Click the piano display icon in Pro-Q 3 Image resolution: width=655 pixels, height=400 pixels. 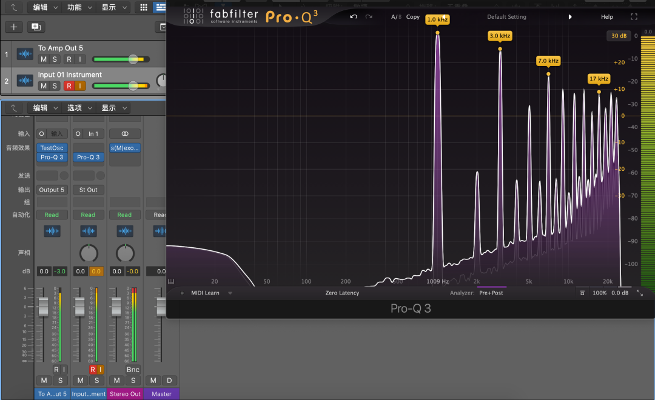(x=171, y=281)
